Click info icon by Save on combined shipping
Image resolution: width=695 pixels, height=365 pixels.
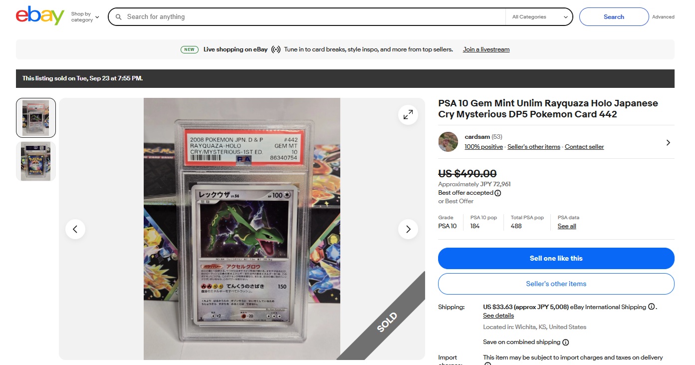[565, 343]
